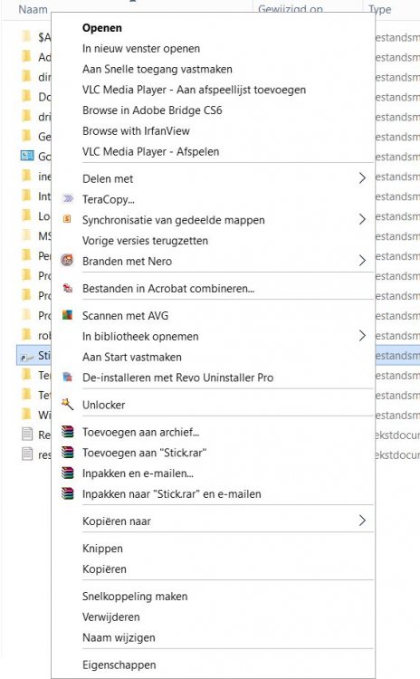
Task: Sort by the Naam column header
Action: 33,9
